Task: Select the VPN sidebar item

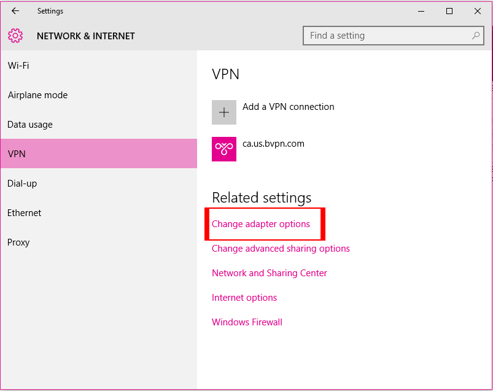Action: 17,154
